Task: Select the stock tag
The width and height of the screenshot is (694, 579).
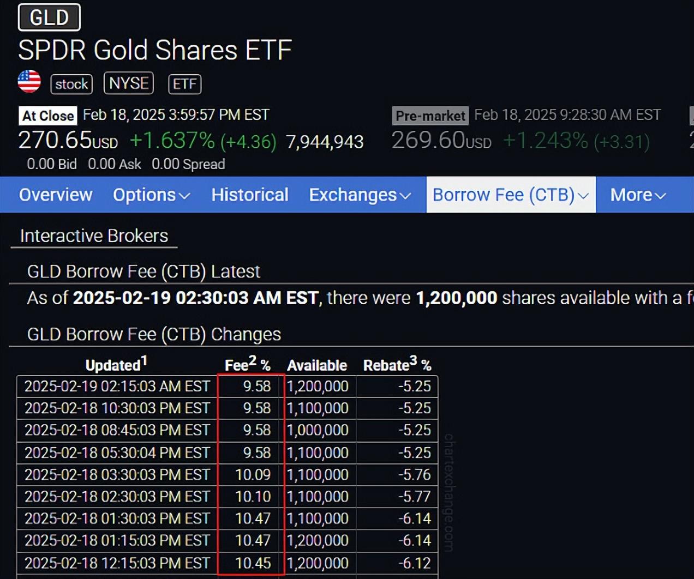Action: (71, 84)
